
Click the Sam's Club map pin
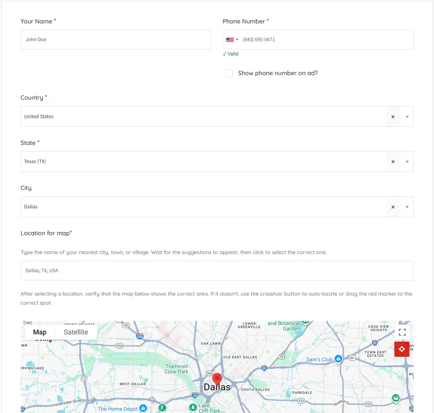coord(338,359)
